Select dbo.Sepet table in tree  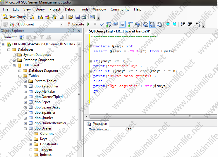point(42,102)
